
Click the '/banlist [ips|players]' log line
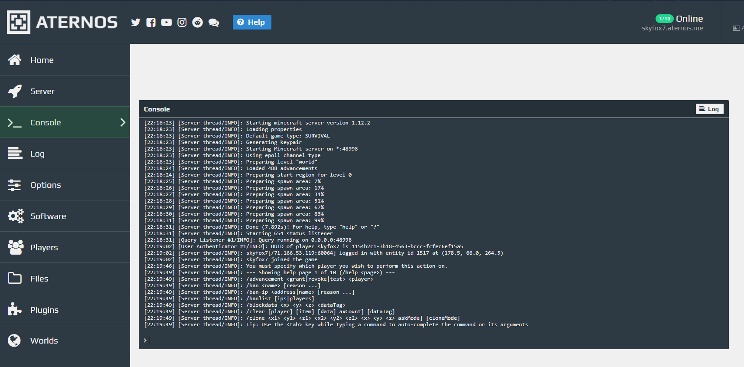point(229,298)
